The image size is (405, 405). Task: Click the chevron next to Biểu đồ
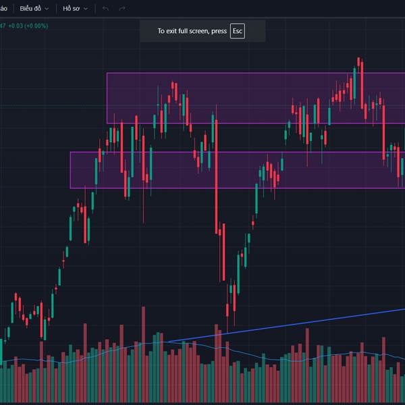click(47, 9)
